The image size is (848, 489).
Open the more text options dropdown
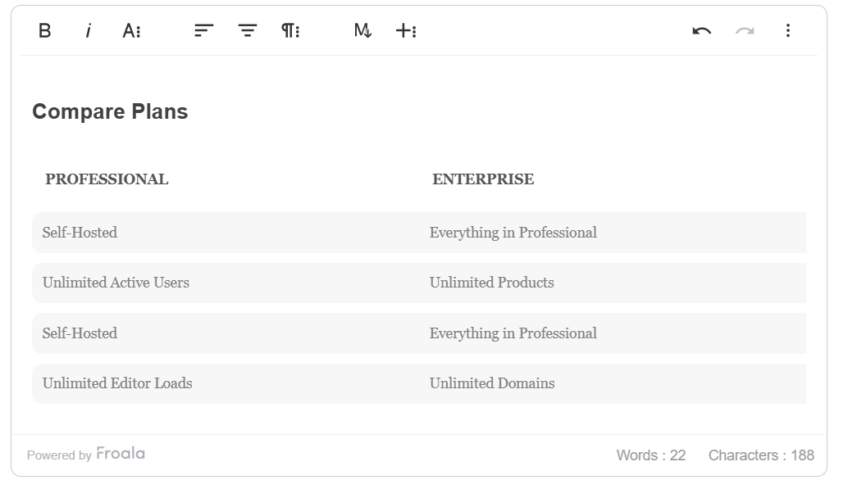pyautogui.click(x=131, y=31)
